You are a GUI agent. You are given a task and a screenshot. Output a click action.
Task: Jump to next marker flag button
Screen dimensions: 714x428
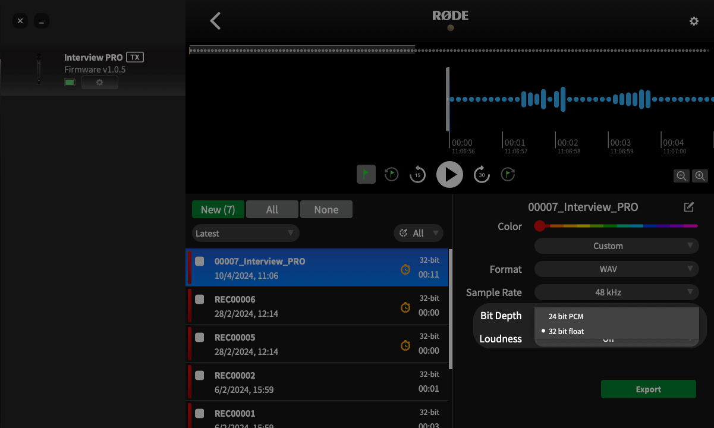[508, 174]
